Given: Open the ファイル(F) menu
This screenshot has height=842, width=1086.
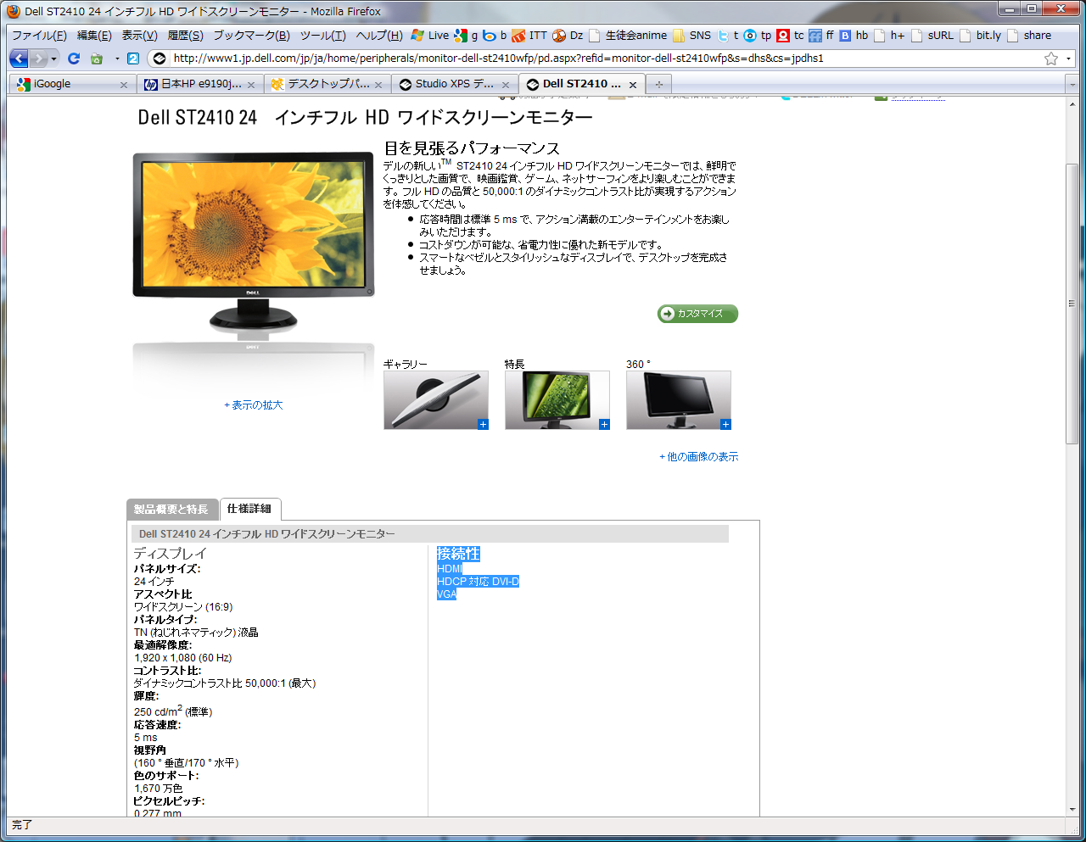Looking at the screenshot, I should pos(39,36).
